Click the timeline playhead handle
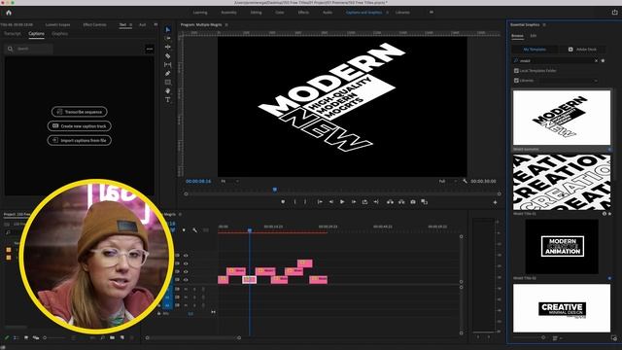Viewport: 622px width, 350px height. [250, 230]
